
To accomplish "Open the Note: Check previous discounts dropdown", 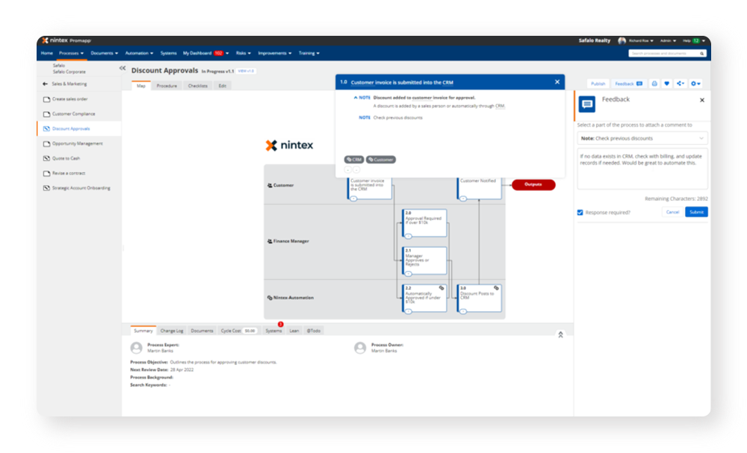I will 642,139.
